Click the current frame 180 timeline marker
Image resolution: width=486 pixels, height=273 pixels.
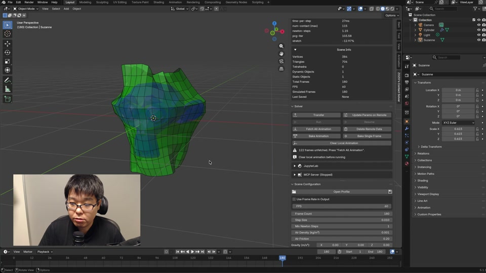coord(282,258)
